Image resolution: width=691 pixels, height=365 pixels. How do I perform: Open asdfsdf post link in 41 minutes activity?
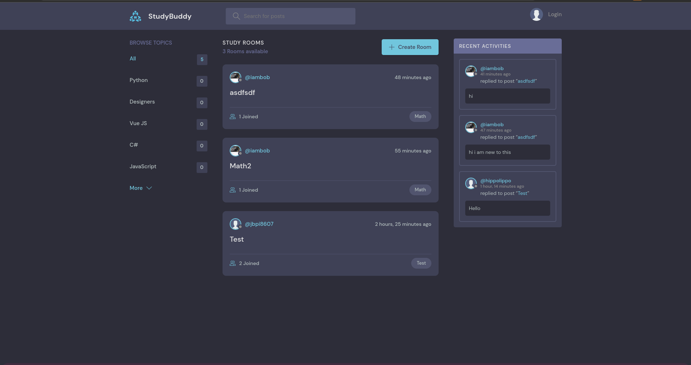[x=526, y=81]
